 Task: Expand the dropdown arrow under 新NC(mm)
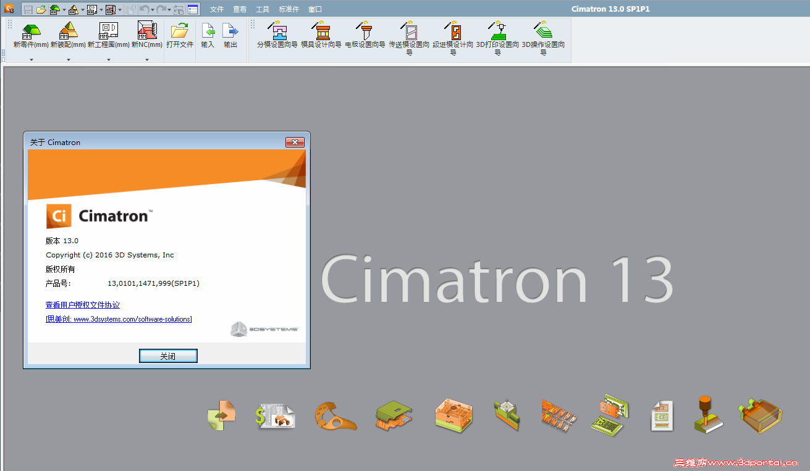(147, 60)
